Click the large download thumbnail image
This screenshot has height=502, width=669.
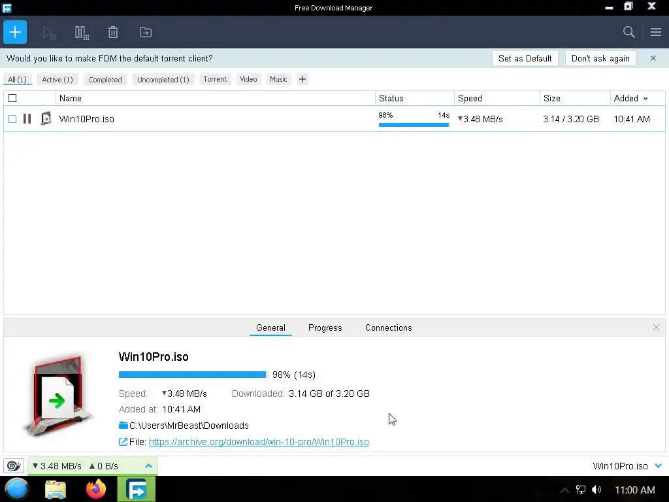[58, 395]
